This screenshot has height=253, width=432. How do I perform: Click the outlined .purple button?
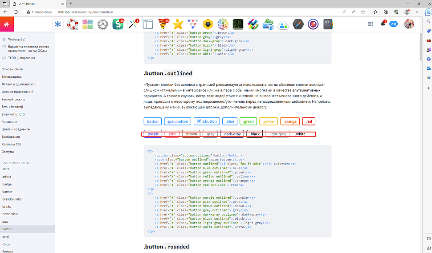coord(153,134)
